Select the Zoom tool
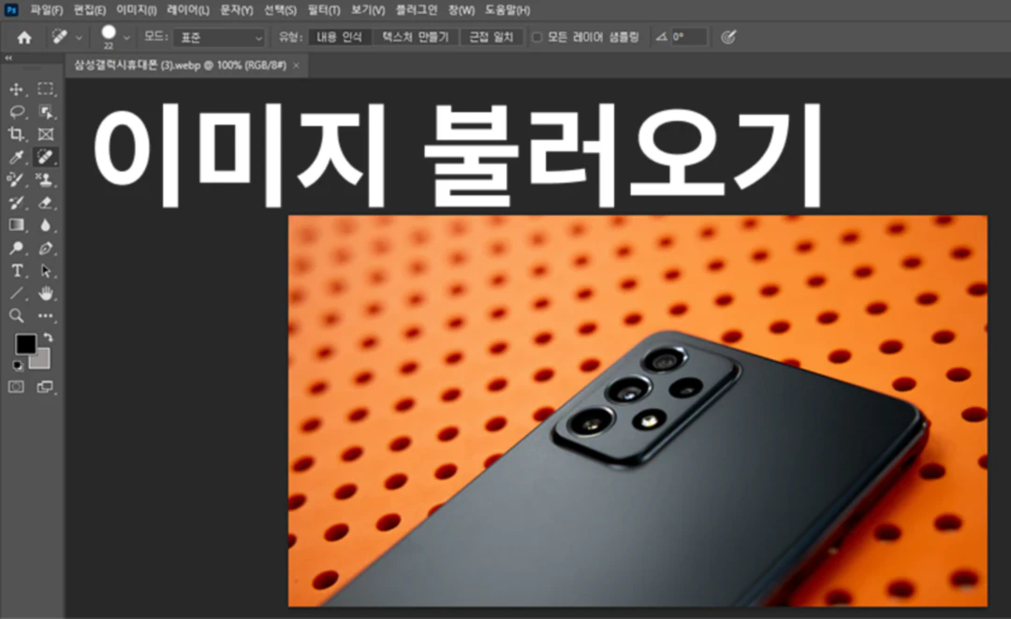Viewport: 1011px width, 619px height. pos(16,316)
